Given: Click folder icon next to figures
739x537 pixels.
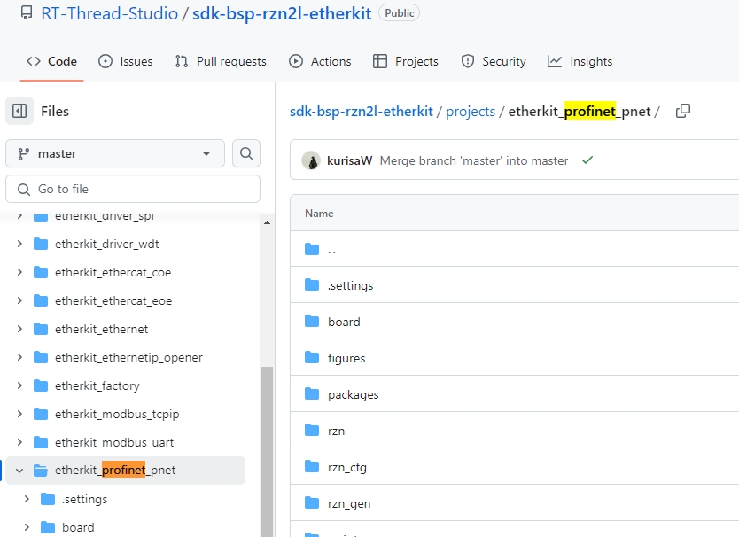Looking at the screenshot, I should pos(312,357).
